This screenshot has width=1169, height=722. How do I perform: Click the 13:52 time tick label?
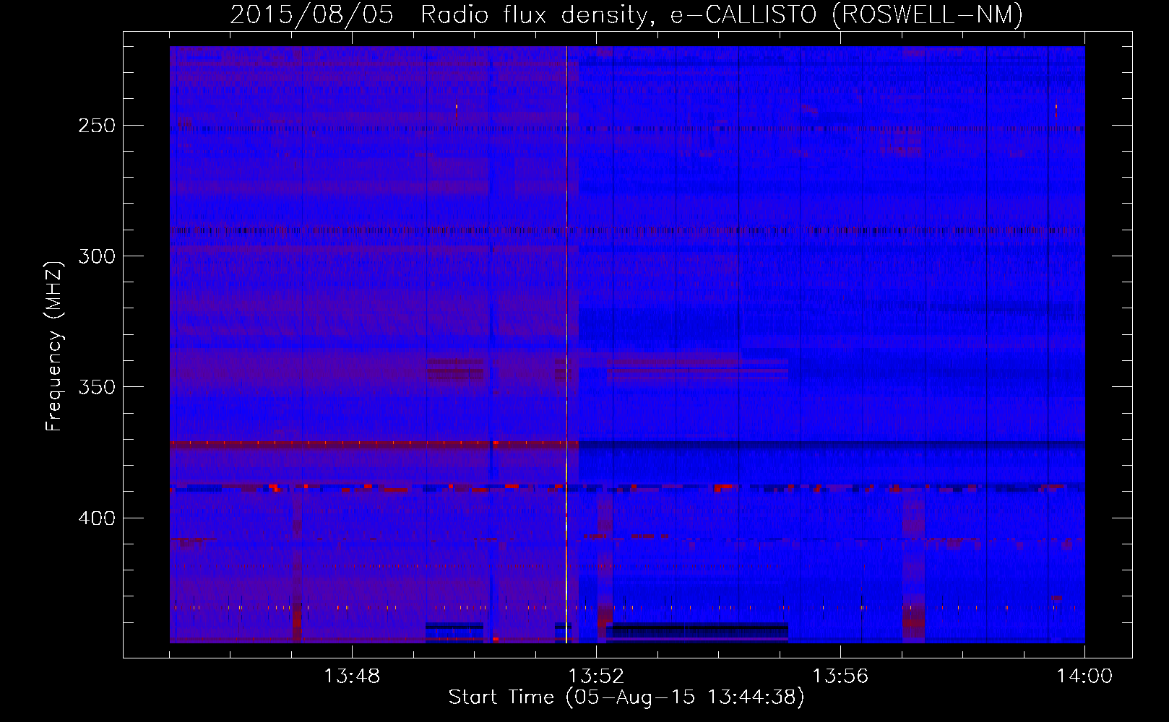pyautogui.click(x=596, y=677)
